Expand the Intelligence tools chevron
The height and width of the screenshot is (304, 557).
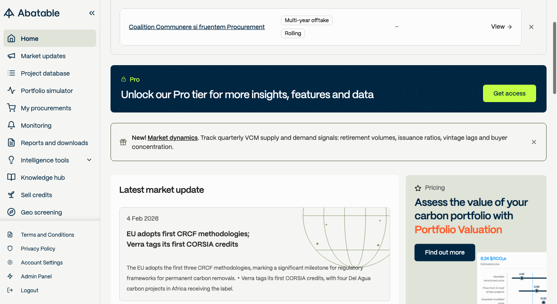click(89, 160)
